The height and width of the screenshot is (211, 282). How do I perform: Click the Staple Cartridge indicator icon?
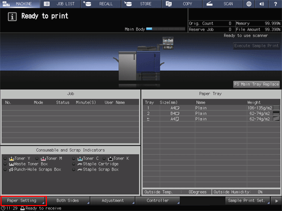(80, 164)
